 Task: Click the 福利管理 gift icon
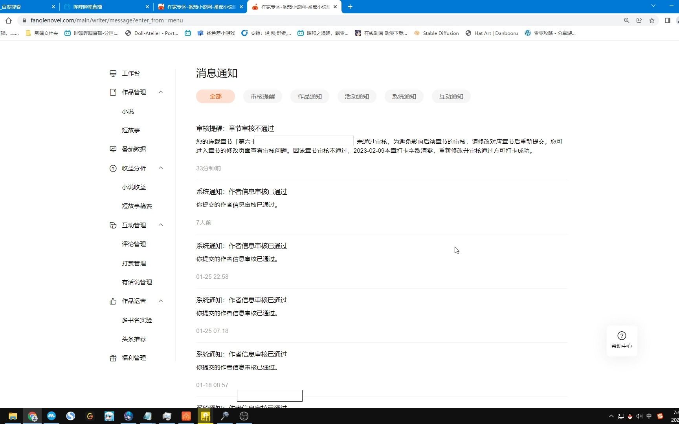click(113, 358)
